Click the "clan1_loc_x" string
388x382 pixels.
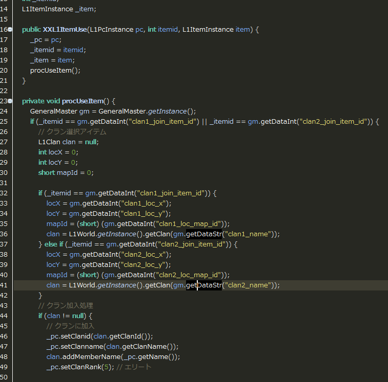click(143, 204)
